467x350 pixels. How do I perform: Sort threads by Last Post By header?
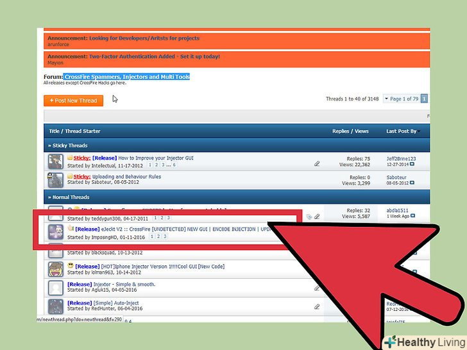[x=401, y=131]
